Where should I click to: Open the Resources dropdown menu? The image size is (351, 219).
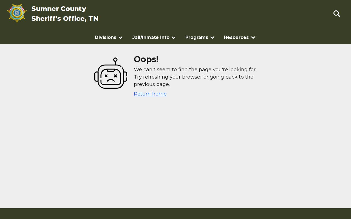point(239,38)
